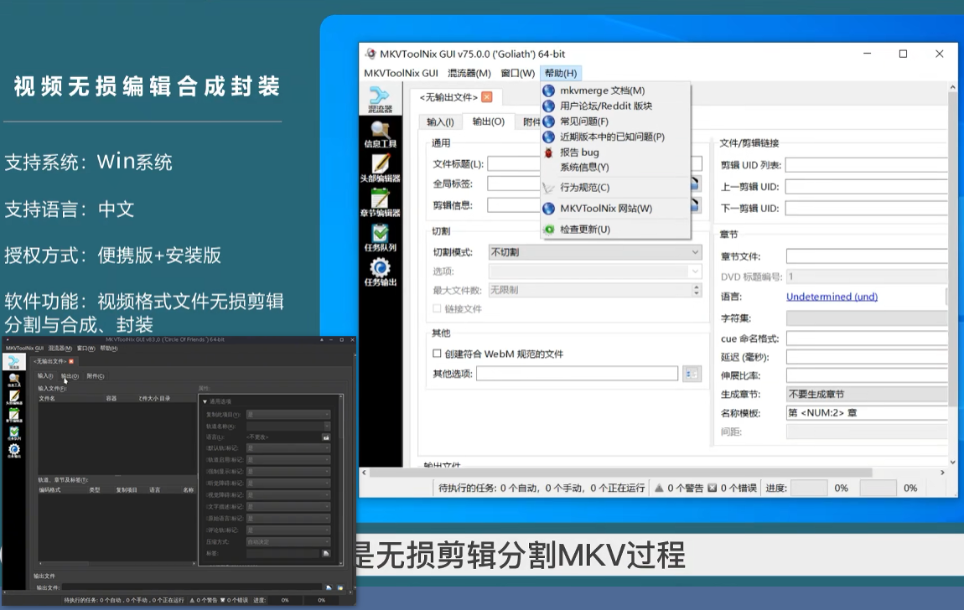Click the 最大文件数 spinner arrows

coord(696,290)
